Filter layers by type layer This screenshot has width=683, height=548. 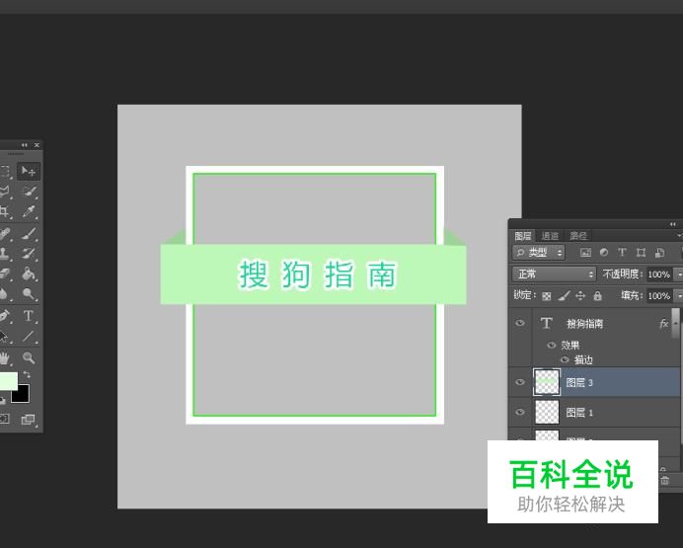(622, 252)
